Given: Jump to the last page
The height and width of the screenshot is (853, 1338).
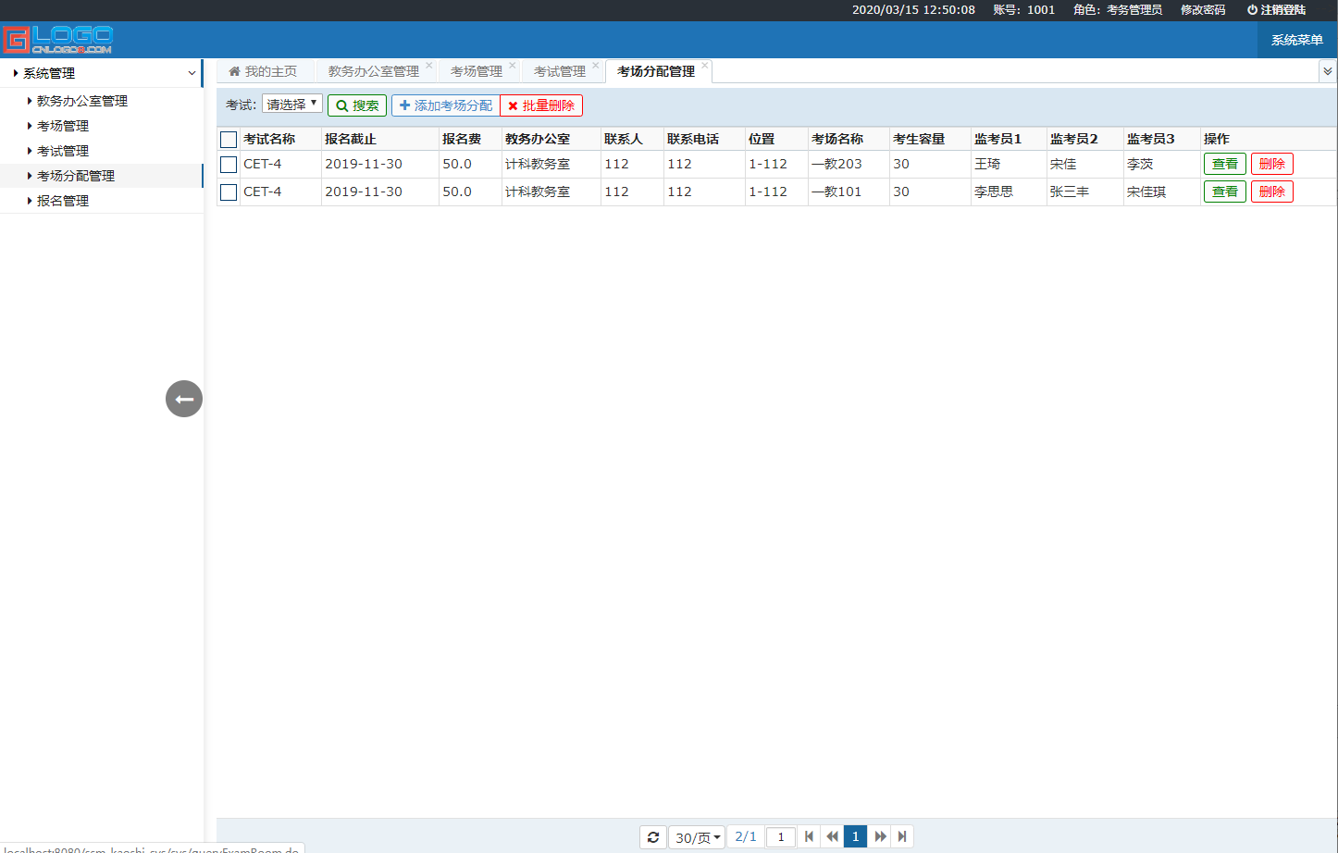Looking at the screenshot, I should 902,836.
